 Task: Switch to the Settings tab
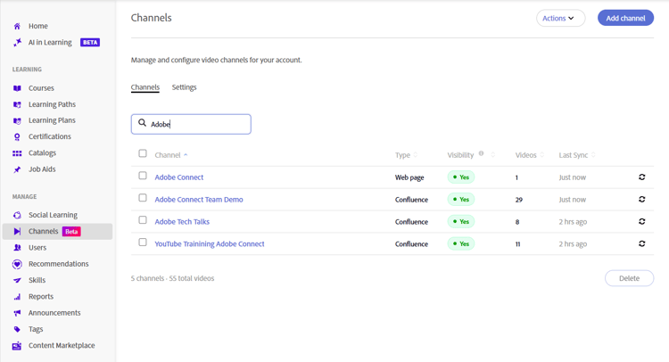coord(185,87)
